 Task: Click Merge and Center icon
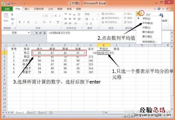click(79, 19)
